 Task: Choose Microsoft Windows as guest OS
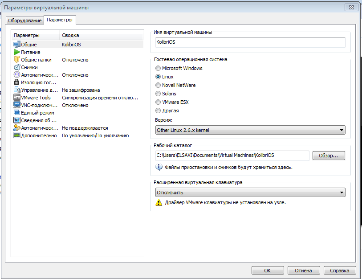click(158, 68)
